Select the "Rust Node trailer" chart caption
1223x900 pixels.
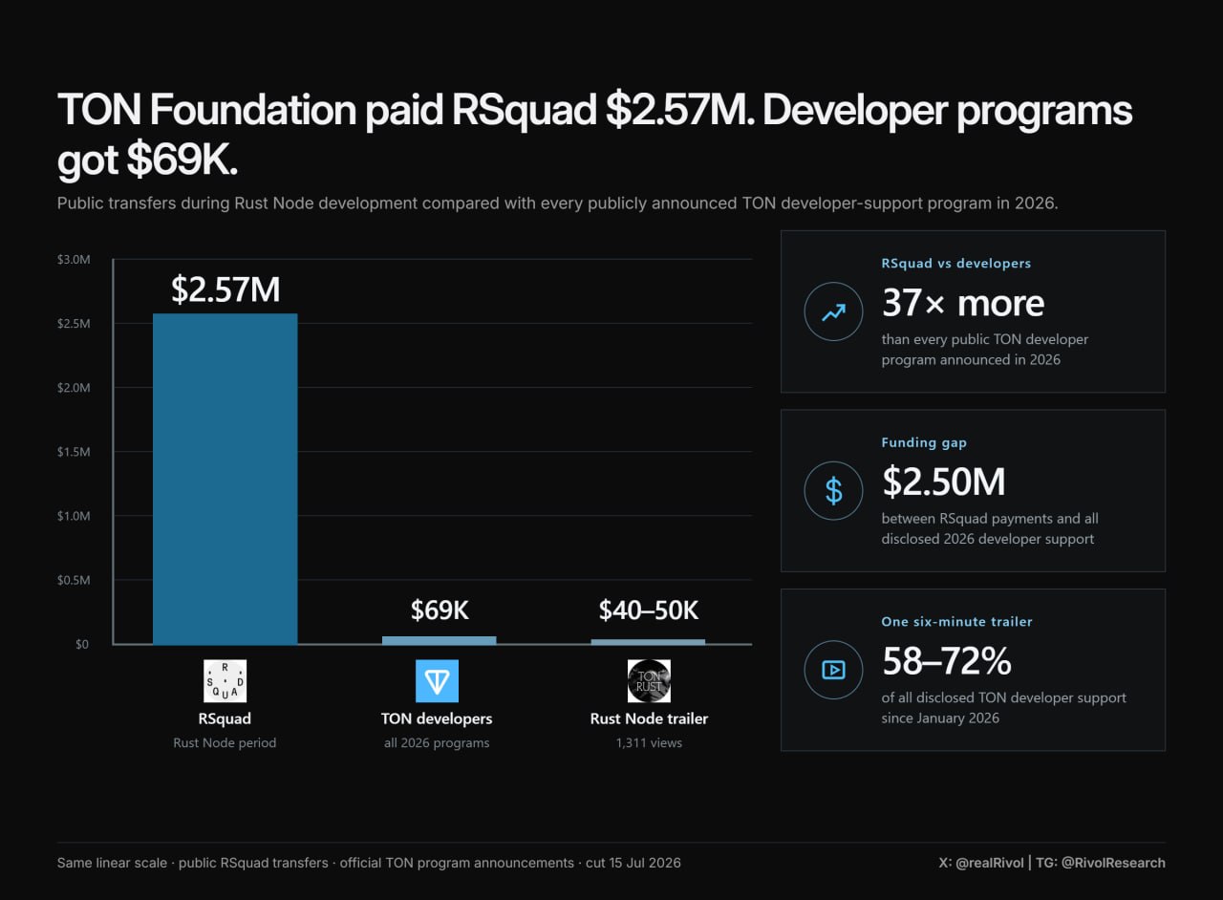point(649,718)
